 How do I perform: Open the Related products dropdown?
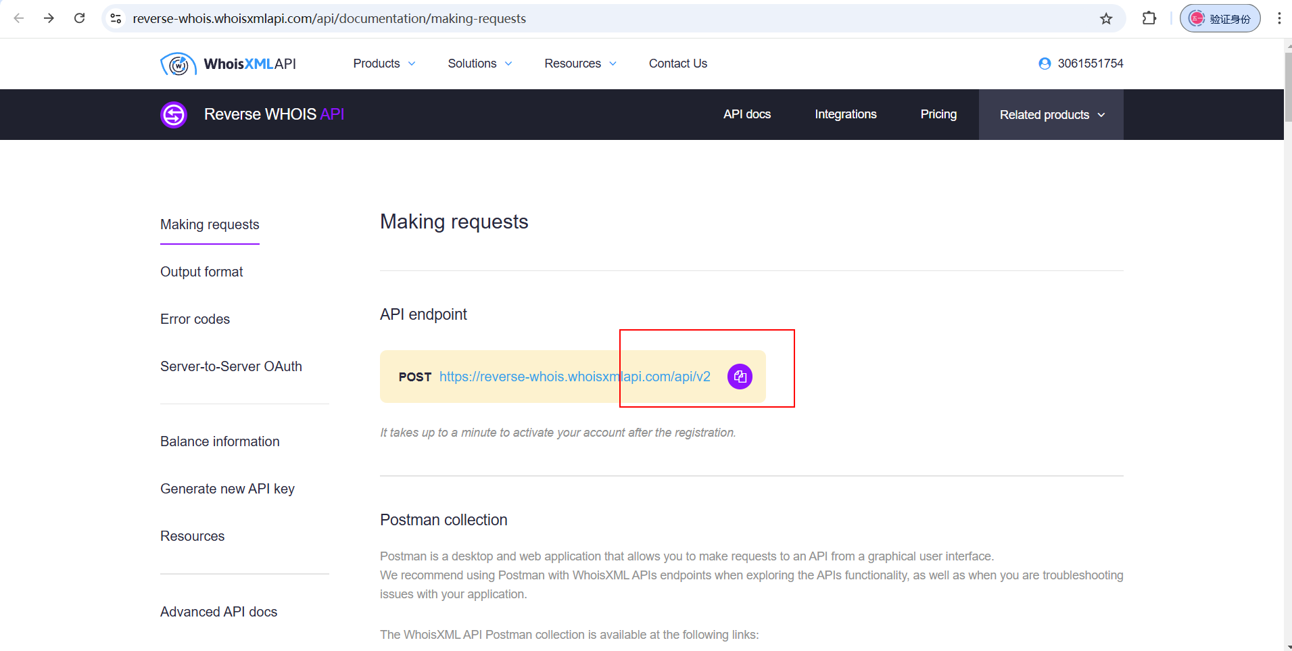pyautogui.click(x=1051, y=115)
